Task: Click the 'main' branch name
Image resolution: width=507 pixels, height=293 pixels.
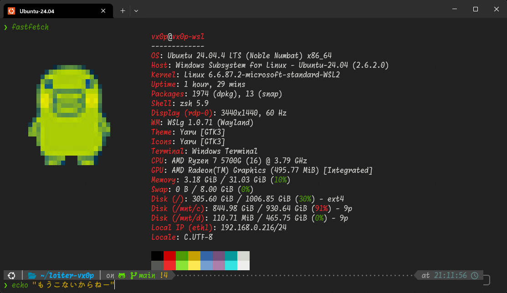Action: 147,276
